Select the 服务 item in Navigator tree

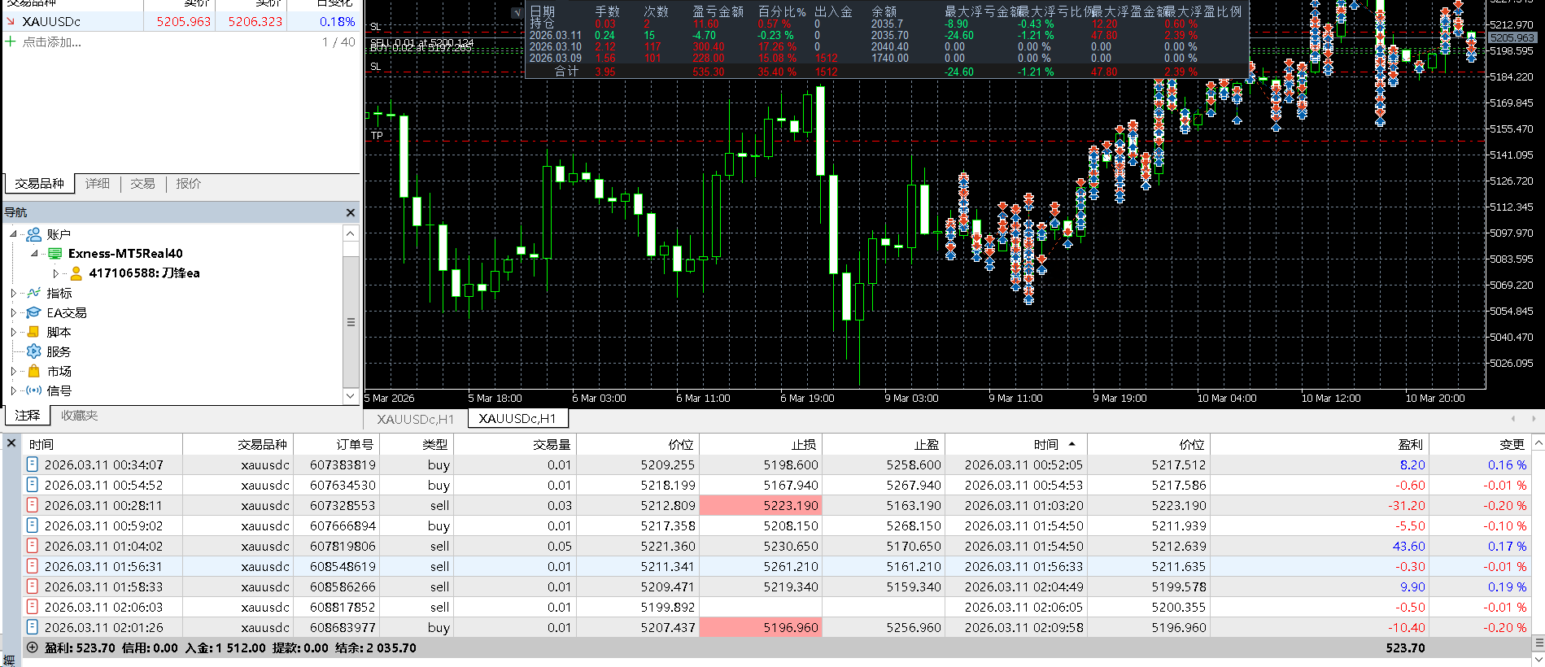(59, 351)
